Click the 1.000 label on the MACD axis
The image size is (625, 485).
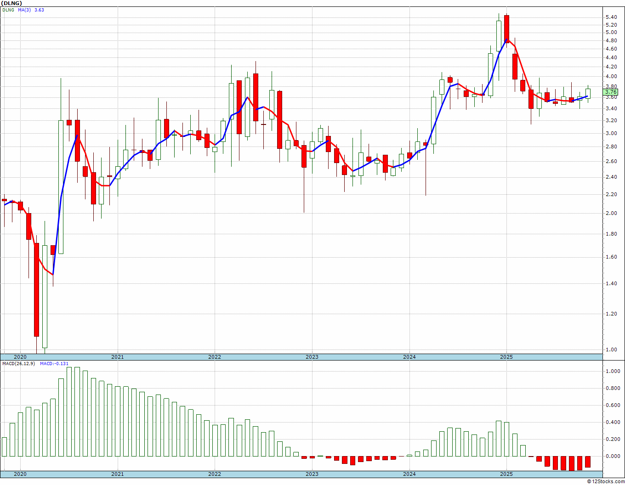613,372
